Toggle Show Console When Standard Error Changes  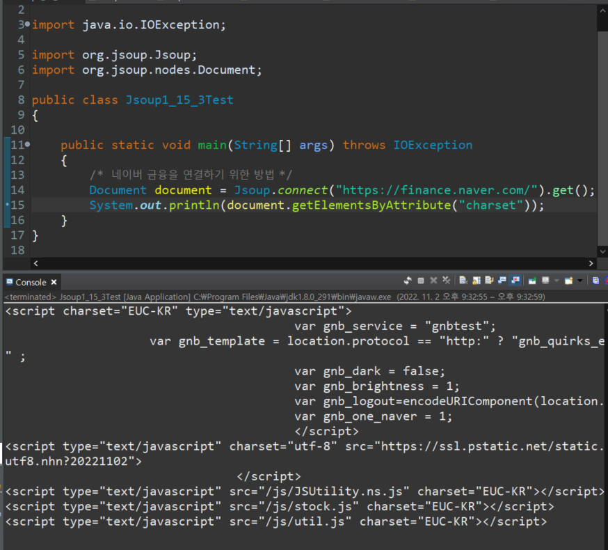tap(515, 281)
